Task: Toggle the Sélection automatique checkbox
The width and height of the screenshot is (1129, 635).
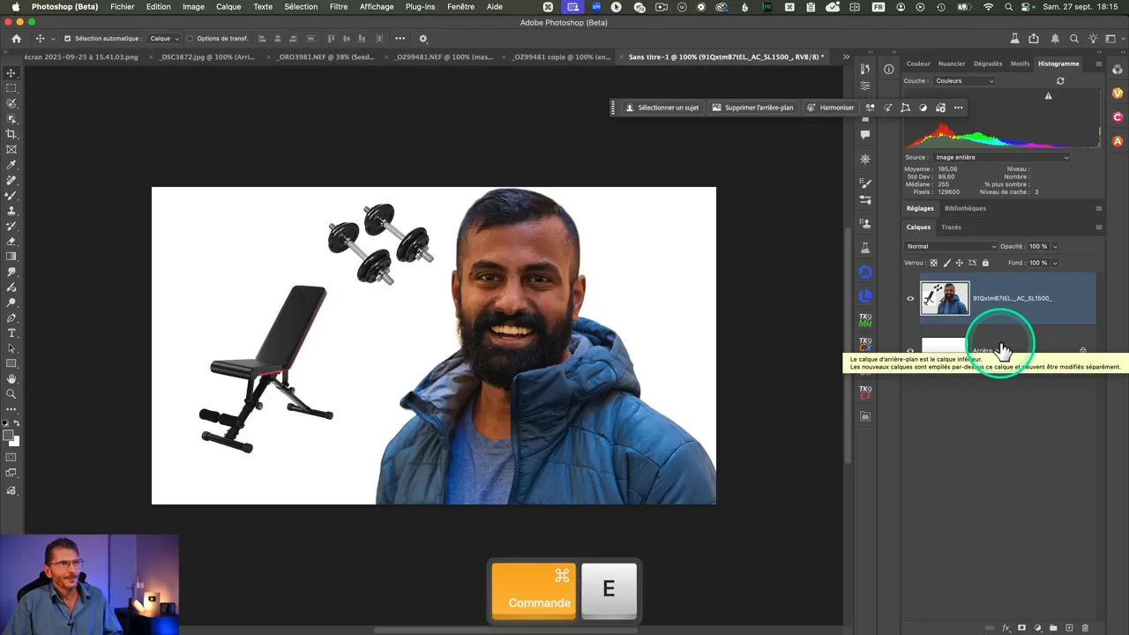Action: [x=67, y=39]
